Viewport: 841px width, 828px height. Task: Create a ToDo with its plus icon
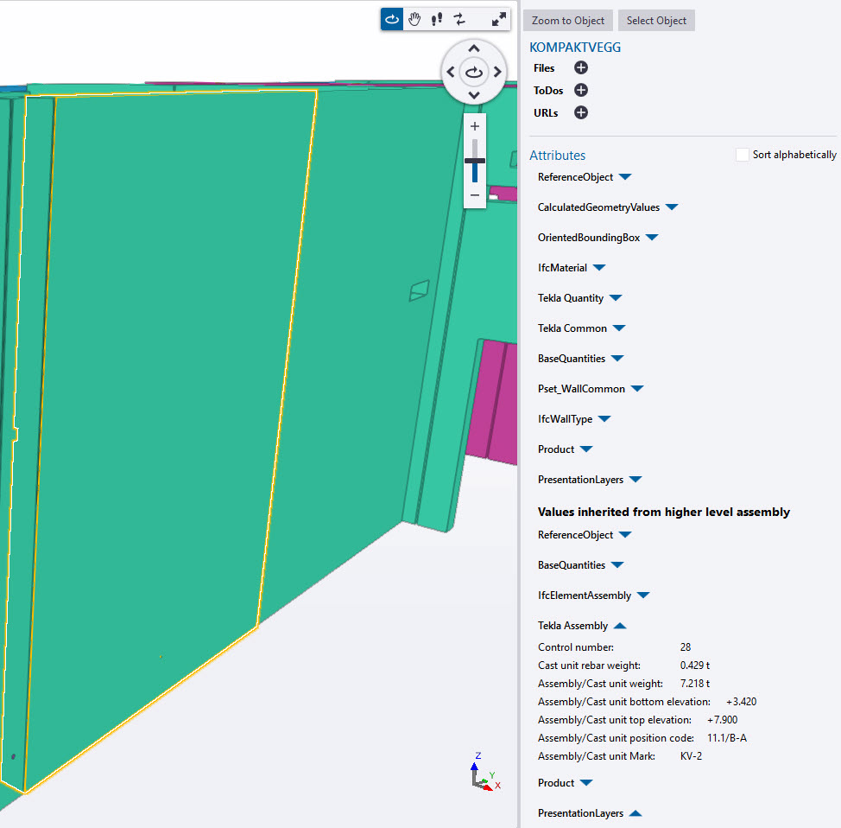click(580, 90)
